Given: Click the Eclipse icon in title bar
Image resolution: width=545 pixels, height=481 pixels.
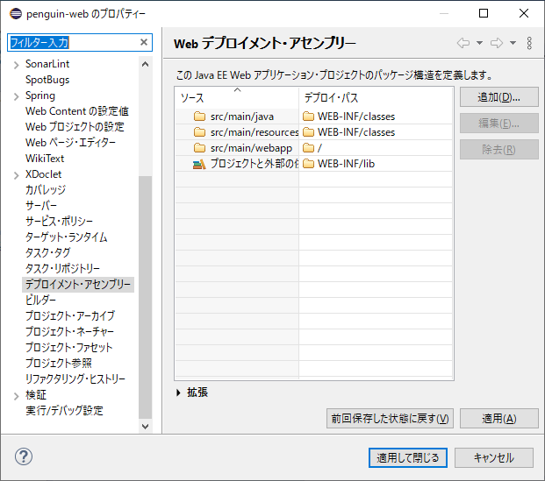Looking at the screenshot, I should pyautogui.click(x=15, y=13).
